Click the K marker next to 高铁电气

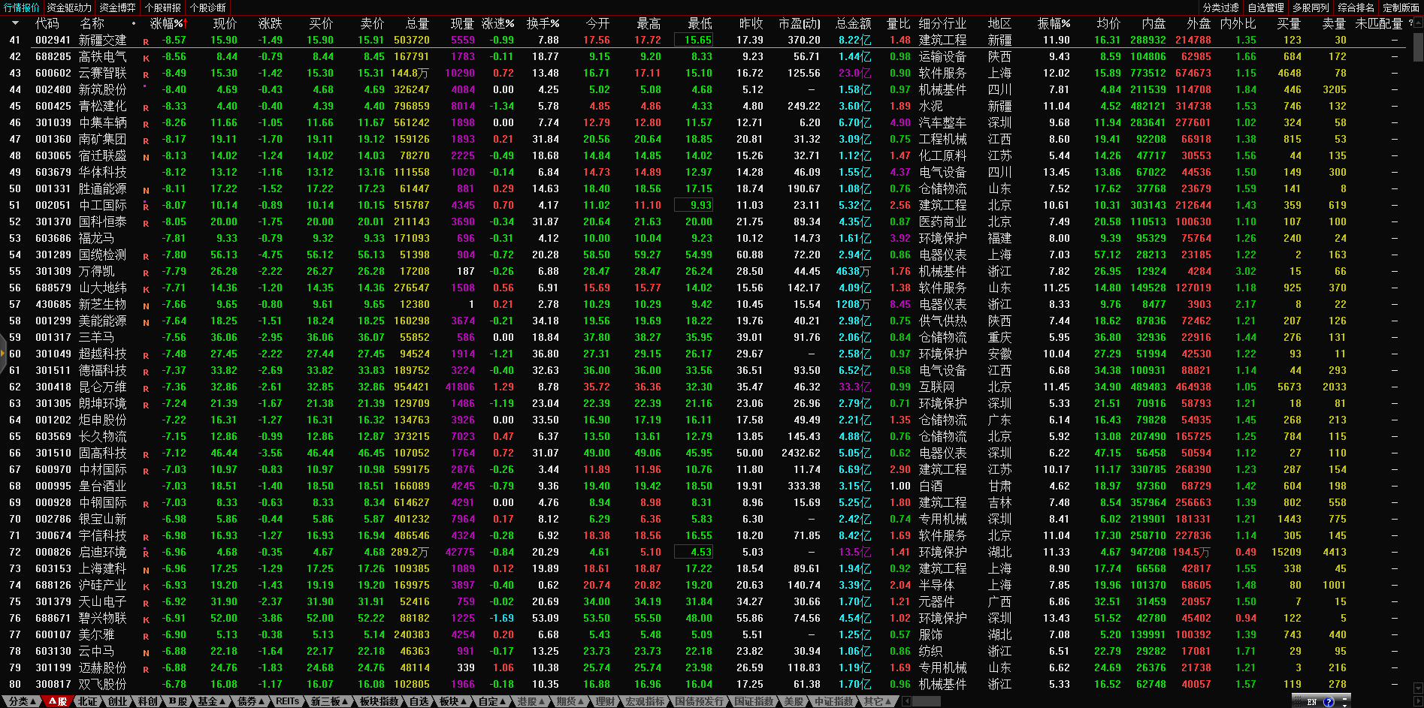pos(146,59)
